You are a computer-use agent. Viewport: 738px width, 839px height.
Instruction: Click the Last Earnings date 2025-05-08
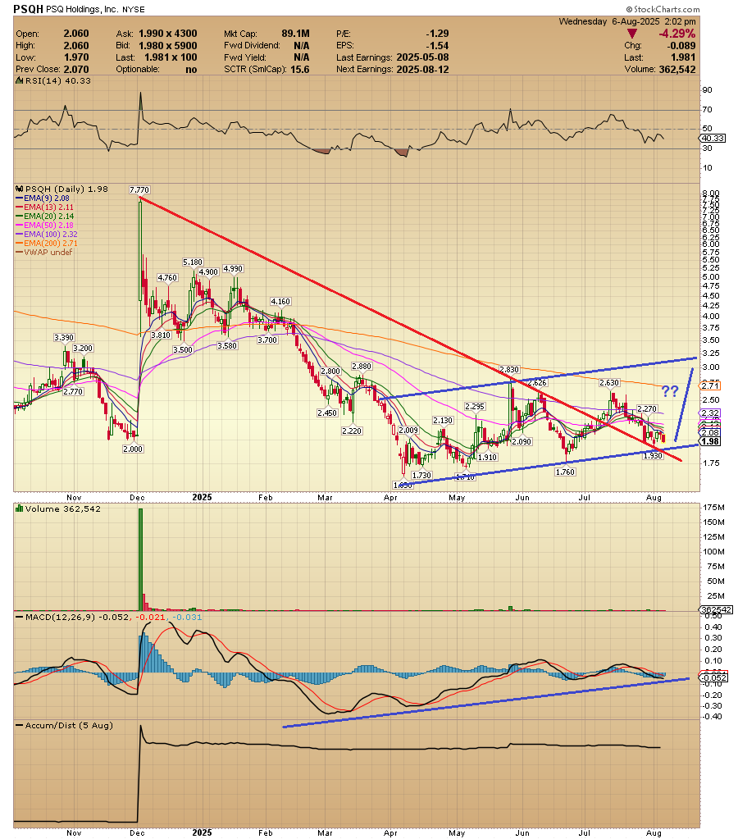422,57
